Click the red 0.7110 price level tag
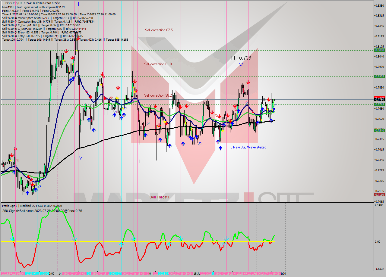386x277 pixels. pos(379,195)
